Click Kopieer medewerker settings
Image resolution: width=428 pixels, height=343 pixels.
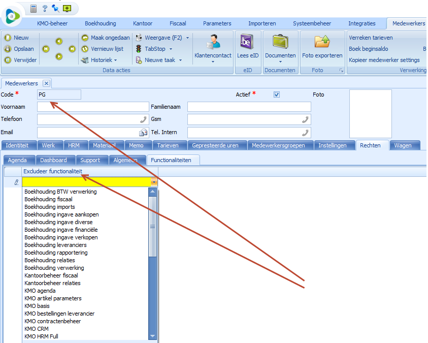click(x=384, y=60)
